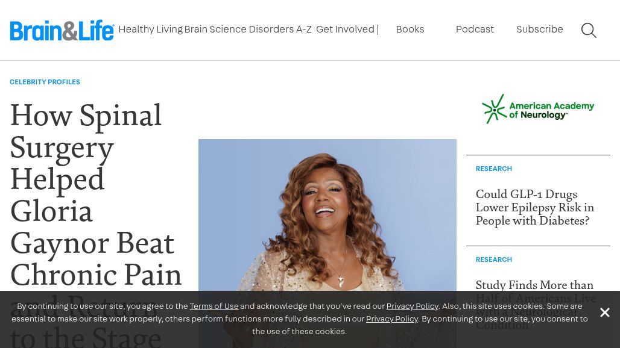Image resolution: width=620 pixels, height=348 pixels.
Task: Go to the Books page
Action: 410,29
